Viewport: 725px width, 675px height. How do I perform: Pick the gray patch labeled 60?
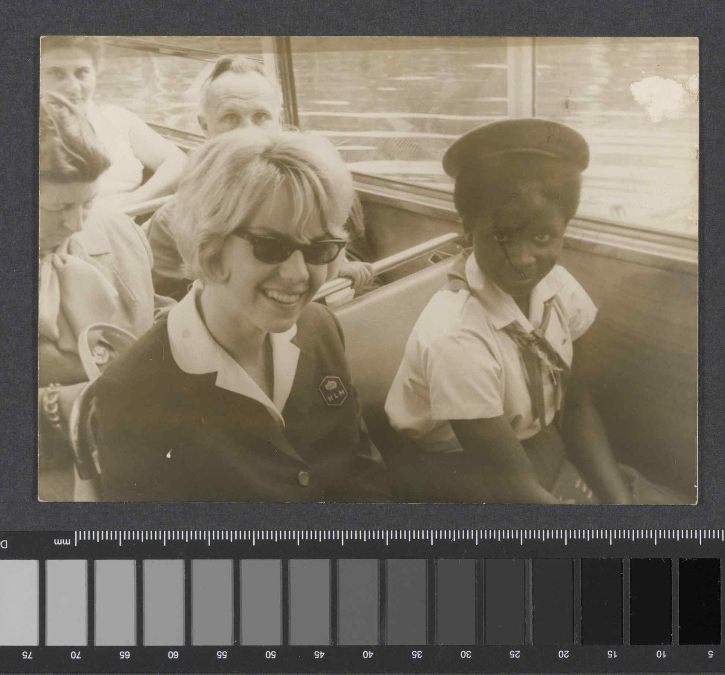pos(164,602)
